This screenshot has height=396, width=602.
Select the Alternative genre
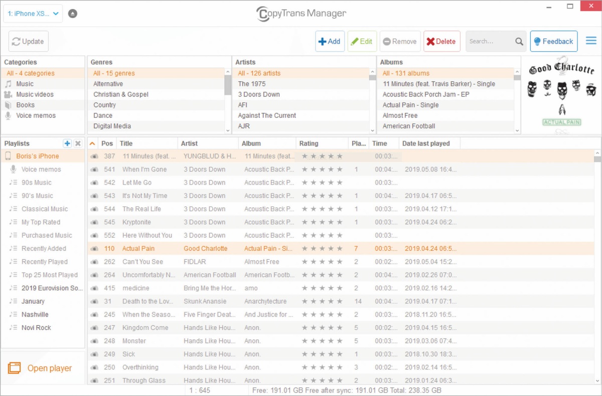tap(157, 84)
